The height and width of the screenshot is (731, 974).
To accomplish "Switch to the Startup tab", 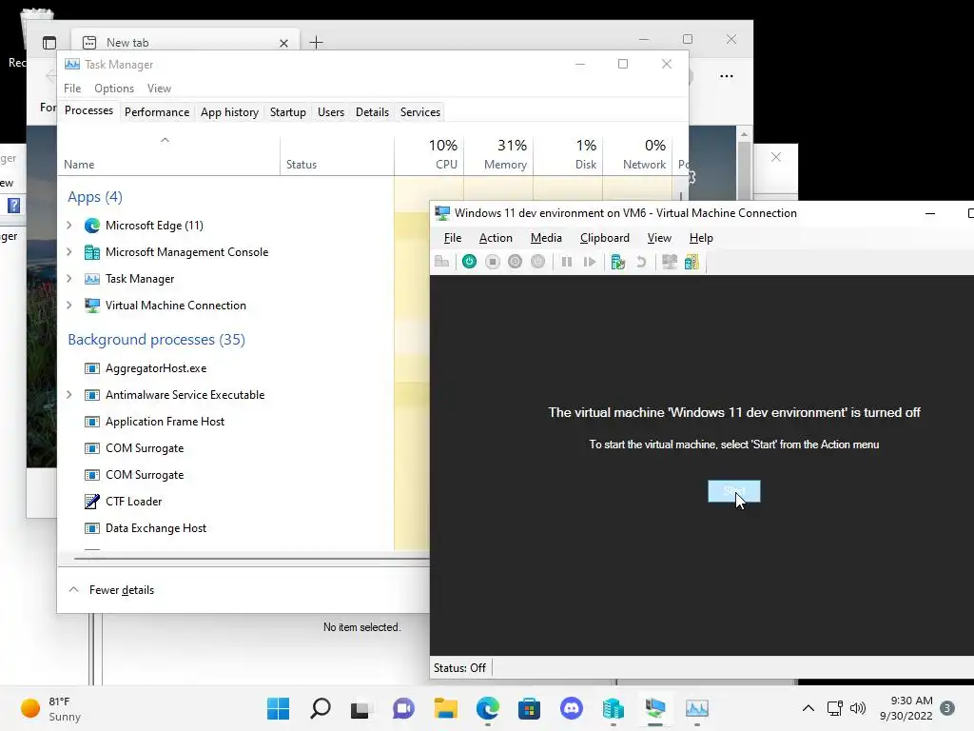I will (287, 112).
